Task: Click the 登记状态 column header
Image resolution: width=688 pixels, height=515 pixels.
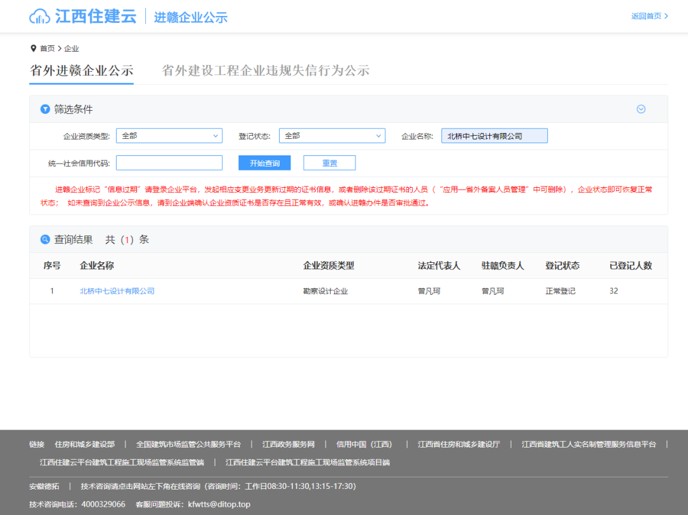Action: pos(562,265)
